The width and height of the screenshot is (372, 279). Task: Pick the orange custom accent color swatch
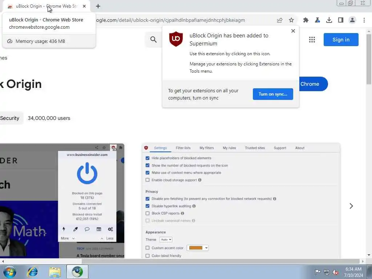[x=196, y=248]
